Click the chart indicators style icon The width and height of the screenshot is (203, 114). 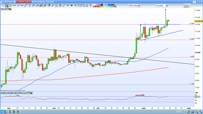tap(186, 6)
